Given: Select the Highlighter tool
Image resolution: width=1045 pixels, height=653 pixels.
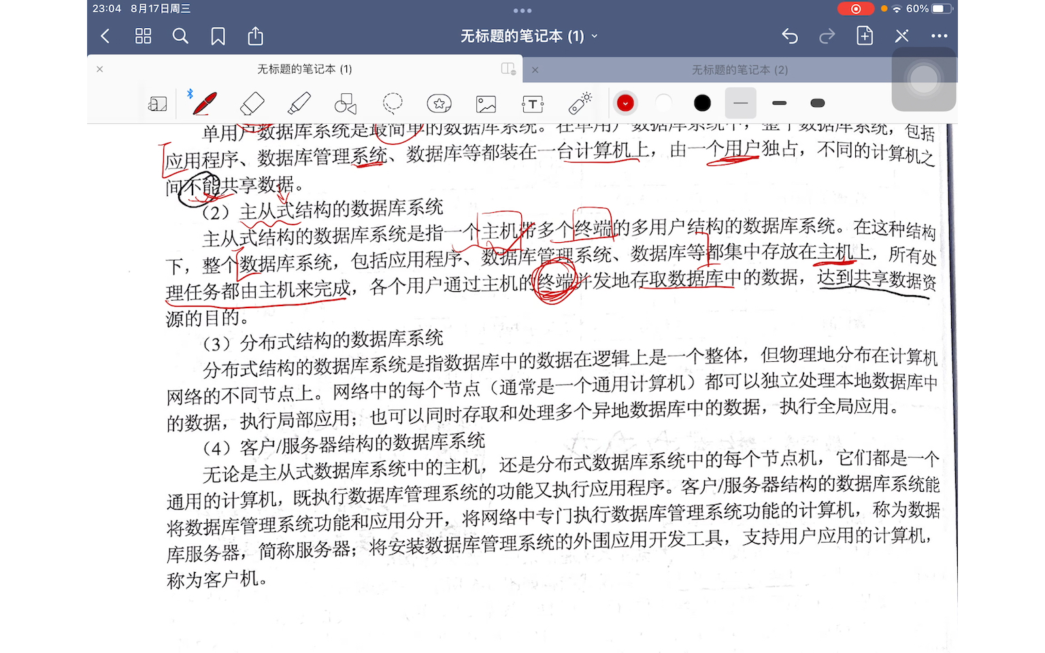Looking at the screenshot, I should point(299,103).
